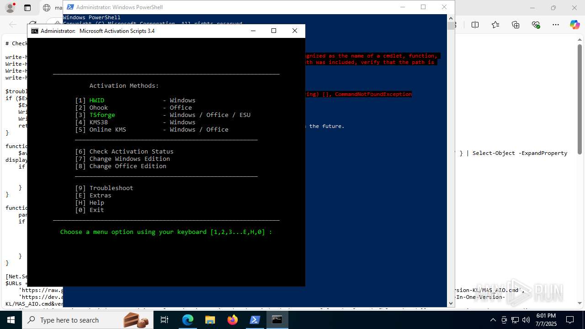Click Check Activation Status text
The image size is (585, 329).
tap(132, 151)
